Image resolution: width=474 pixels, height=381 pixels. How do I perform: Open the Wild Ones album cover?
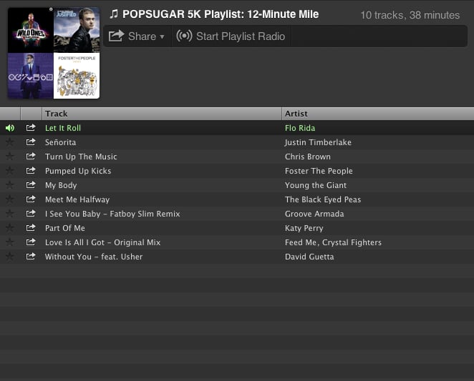click(31, 30)
